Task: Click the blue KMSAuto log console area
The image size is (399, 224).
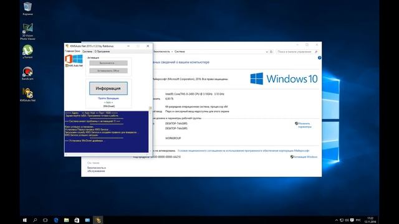Action: [x=107, y=132]
